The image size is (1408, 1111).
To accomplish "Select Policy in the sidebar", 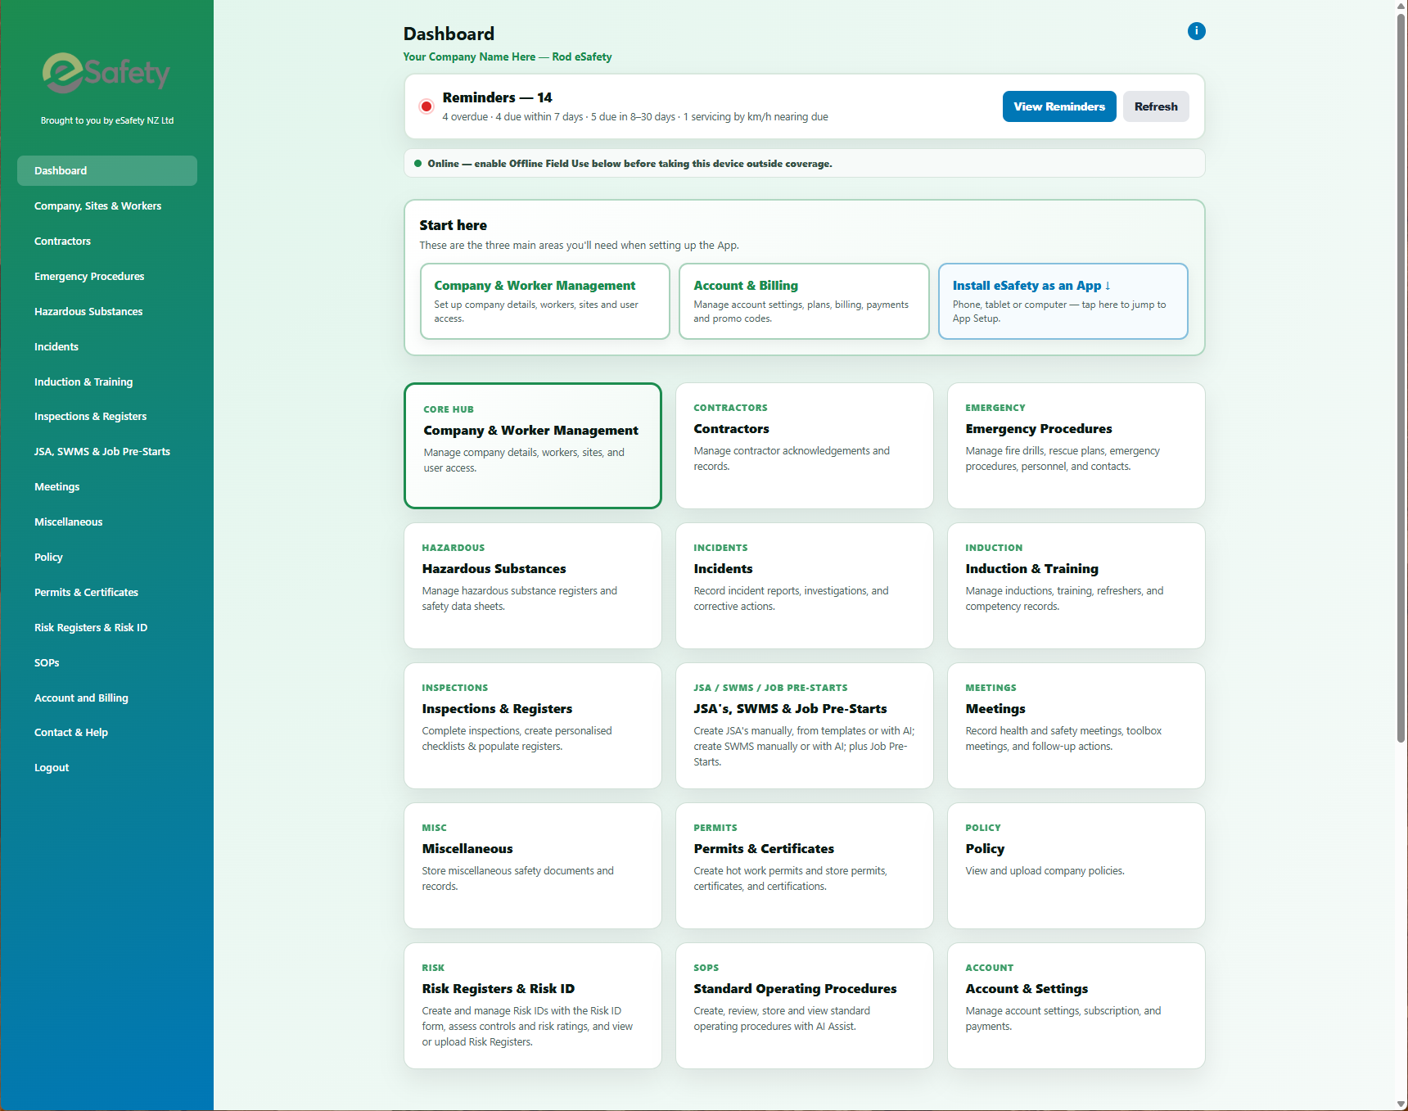I will coord(107,557).
